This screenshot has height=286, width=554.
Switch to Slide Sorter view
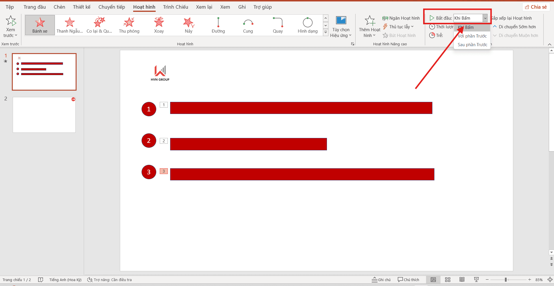pyautogui.click(x=448, y=280)
